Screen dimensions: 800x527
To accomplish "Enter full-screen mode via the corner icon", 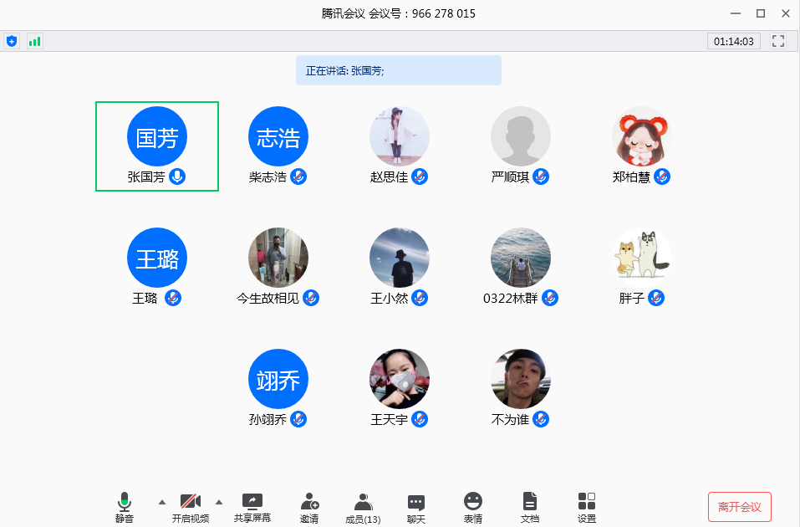I will 778,41.
